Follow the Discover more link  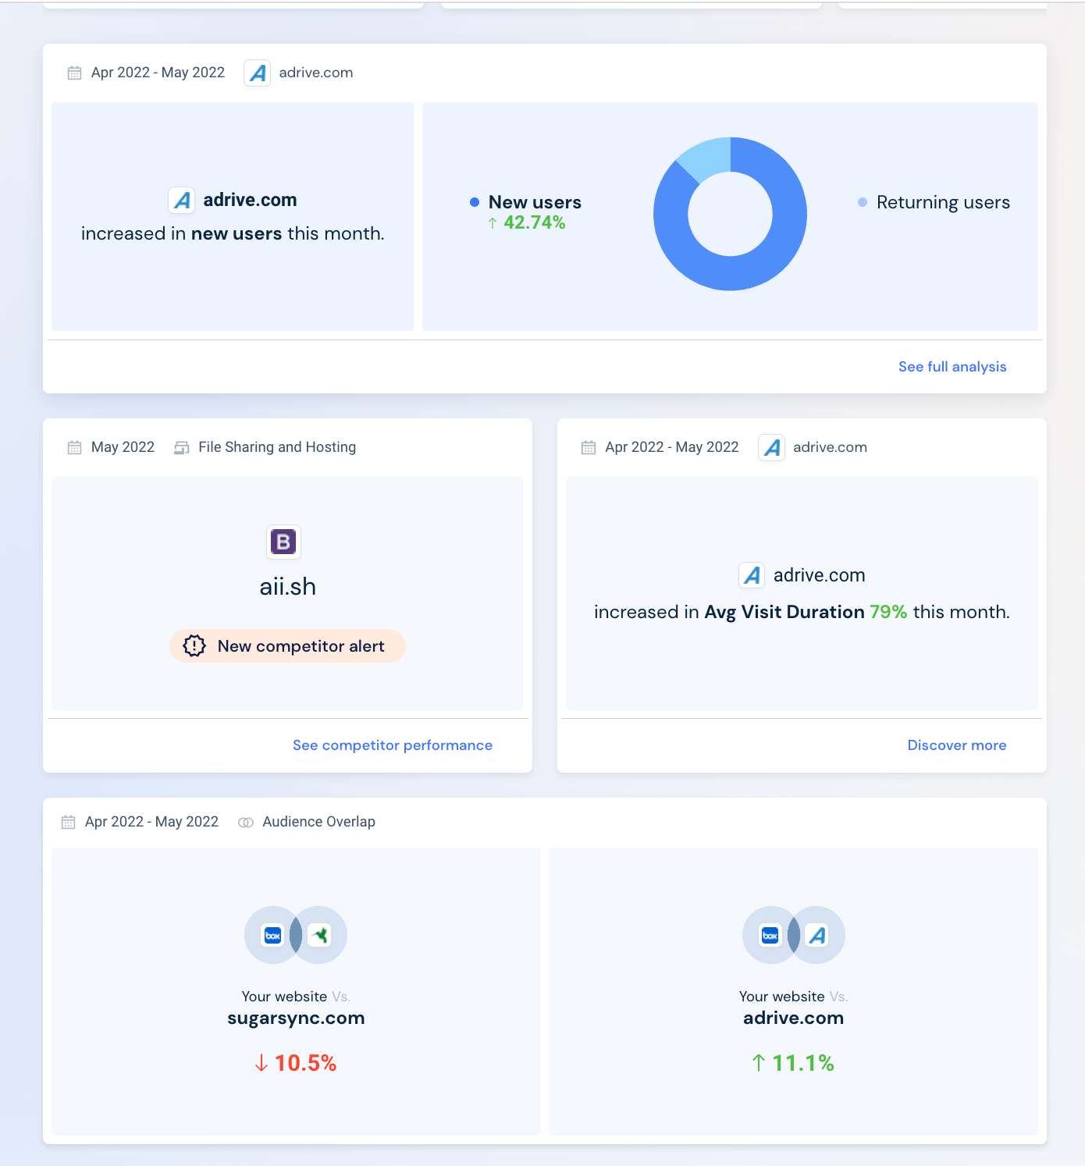click(x=957, y=745)
